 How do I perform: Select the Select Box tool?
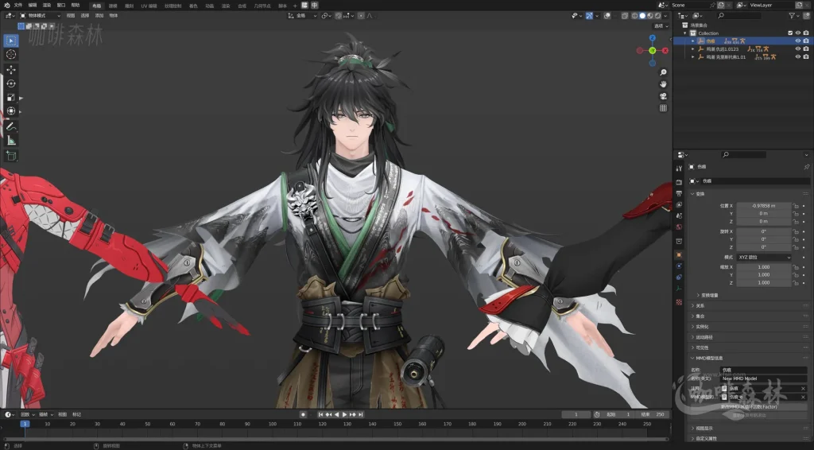click(11, 41)
